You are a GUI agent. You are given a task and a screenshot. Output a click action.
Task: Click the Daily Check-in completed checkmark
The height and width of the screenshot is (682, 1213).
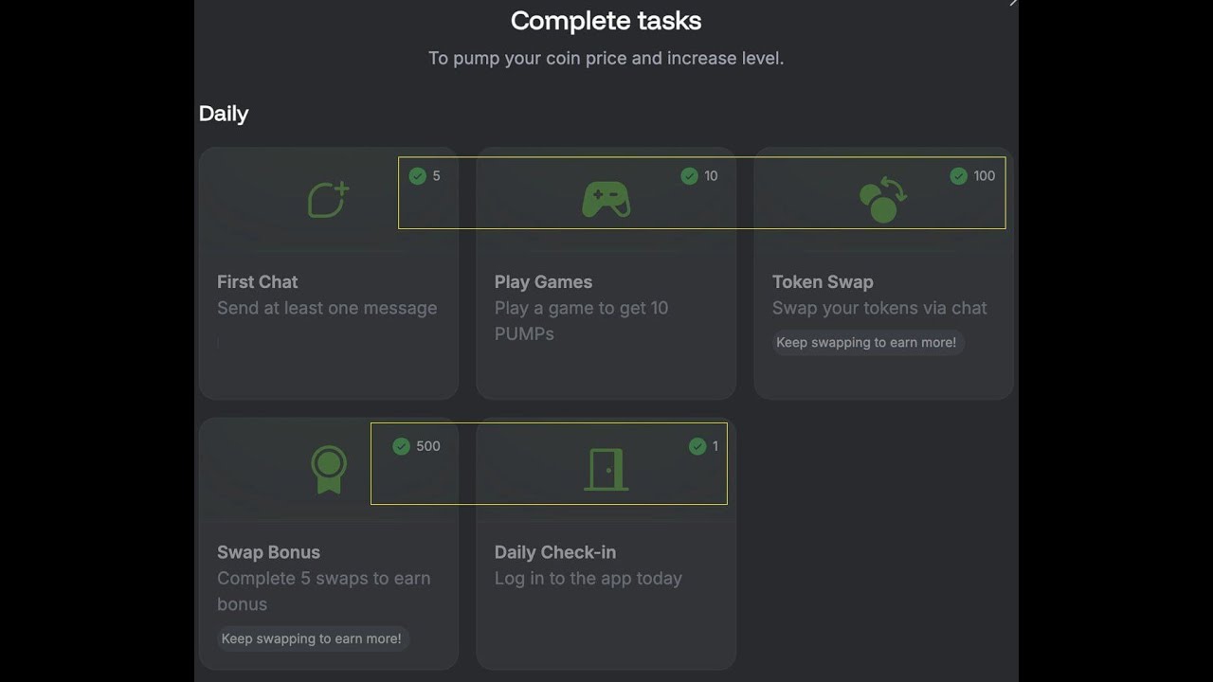pyautogui.click(x=697, y=446)
